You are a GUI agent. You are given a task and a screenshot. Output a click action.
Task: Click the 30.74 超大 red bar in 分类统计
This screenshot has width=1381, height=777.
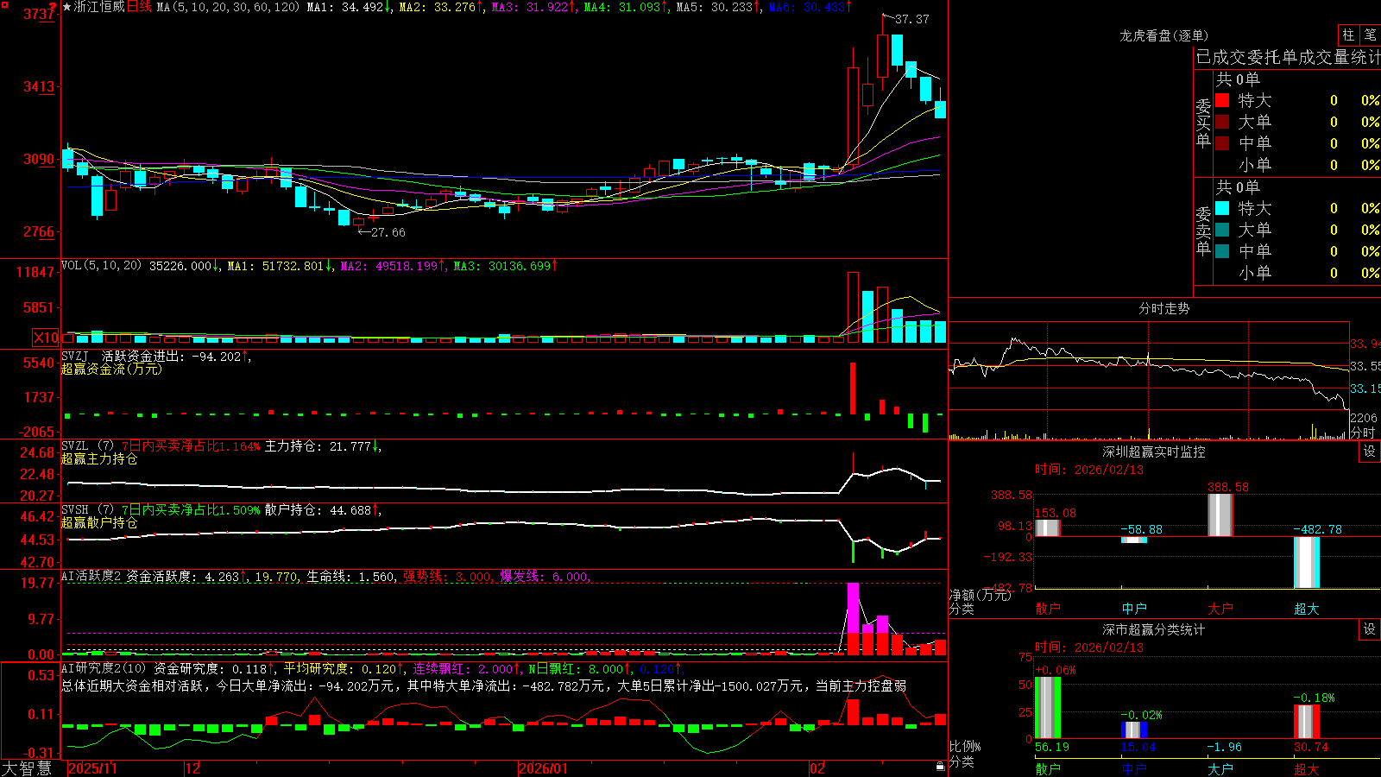[x=1307, y=722]
